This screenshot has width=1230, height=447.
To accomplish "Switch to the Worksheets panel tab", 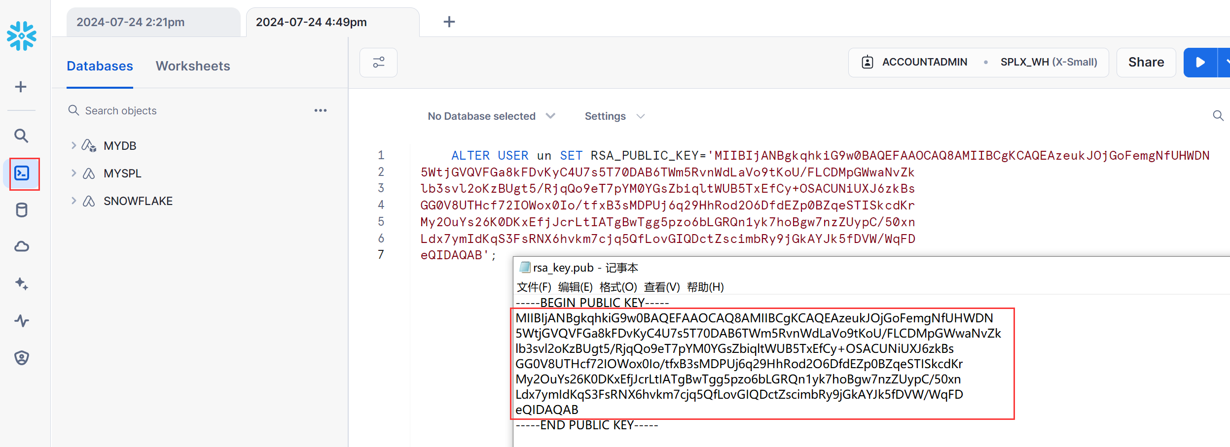I will point(193,66).
